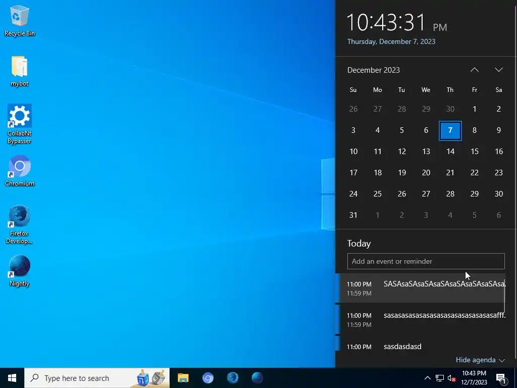The image size is (517, 388).
Task: Select December 31 in the calendar
Action: 353,215
